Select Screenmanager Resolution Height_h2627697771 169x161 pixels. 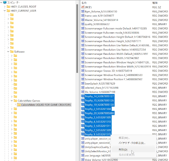(x=113, y=41)
